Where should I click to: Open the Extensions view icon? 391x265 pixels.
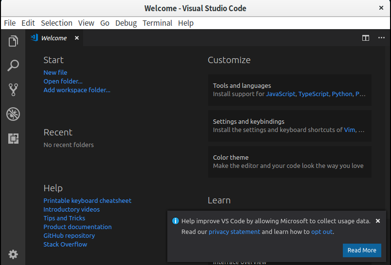tap(13, 139)
